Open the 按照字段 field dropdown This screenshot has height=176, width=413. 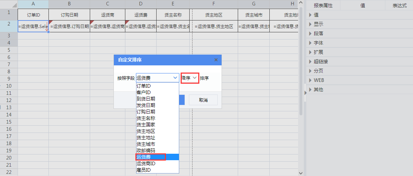click(157, 78)
